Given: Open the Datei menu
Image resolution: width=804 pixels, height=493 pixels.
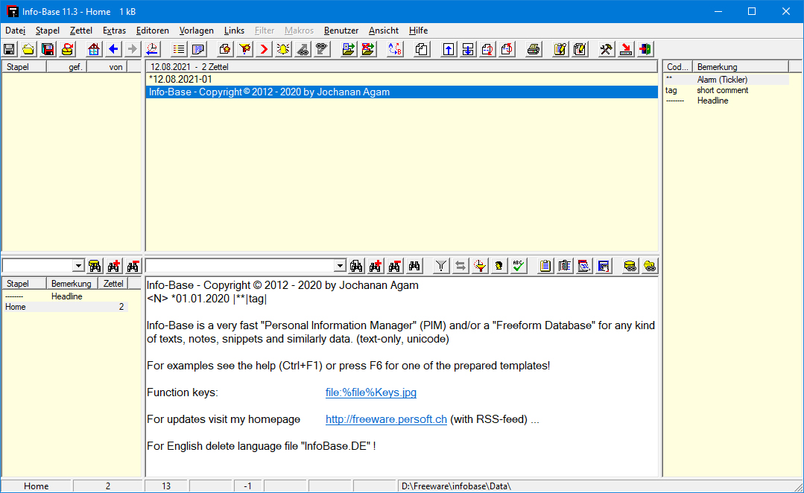Looking at the screenshot, I should point(15,31).
